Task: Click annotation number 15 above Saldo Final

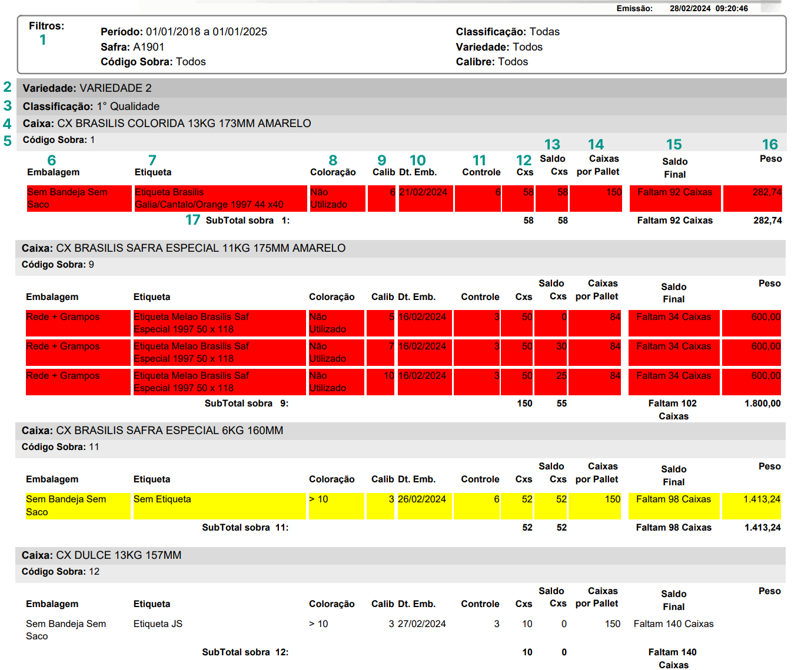Action: [x=674, y=145]
